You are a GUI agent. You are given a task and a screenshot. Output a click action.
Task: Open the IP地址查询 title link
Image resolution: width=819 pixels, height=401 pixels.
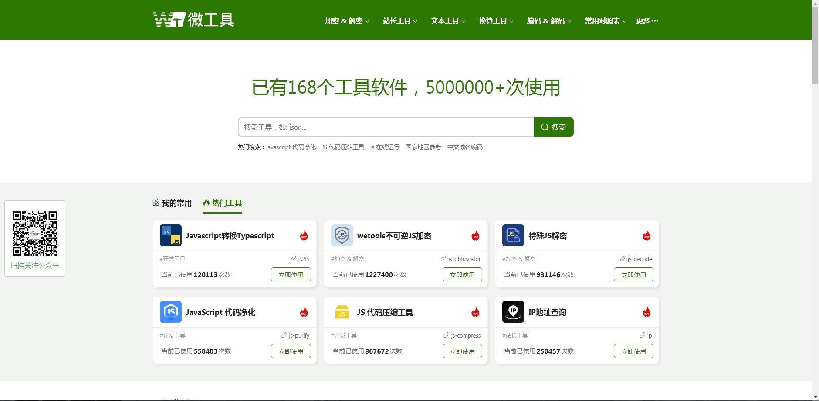click(547, 312)
